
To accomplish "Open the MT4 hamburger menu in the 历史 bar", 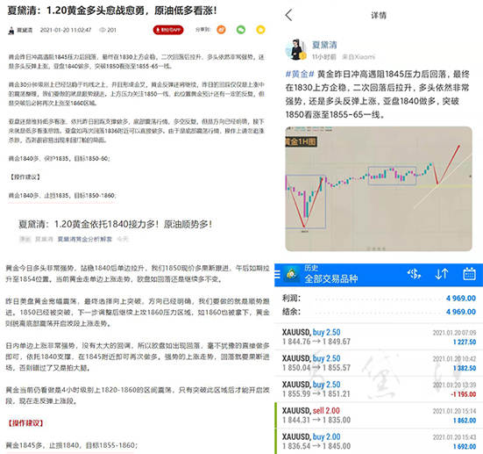I will [277, 274].
